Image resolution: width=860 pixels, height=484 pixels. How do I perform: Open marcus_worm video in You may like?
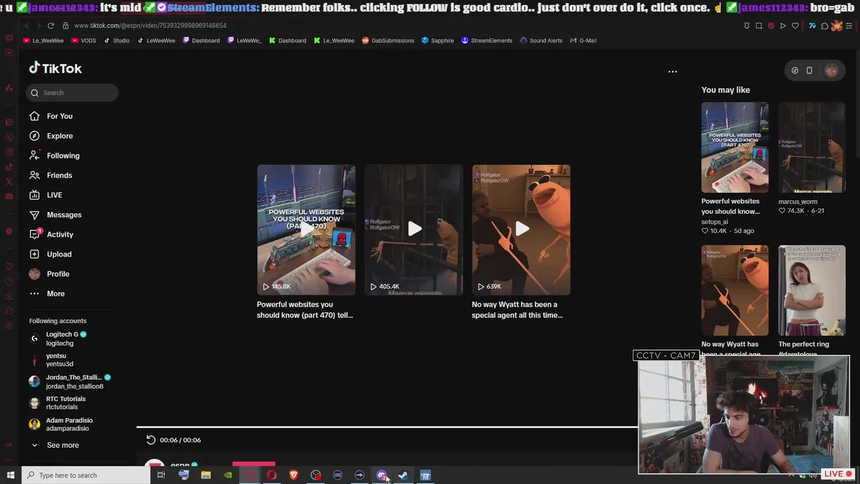[x=812, y=147]
